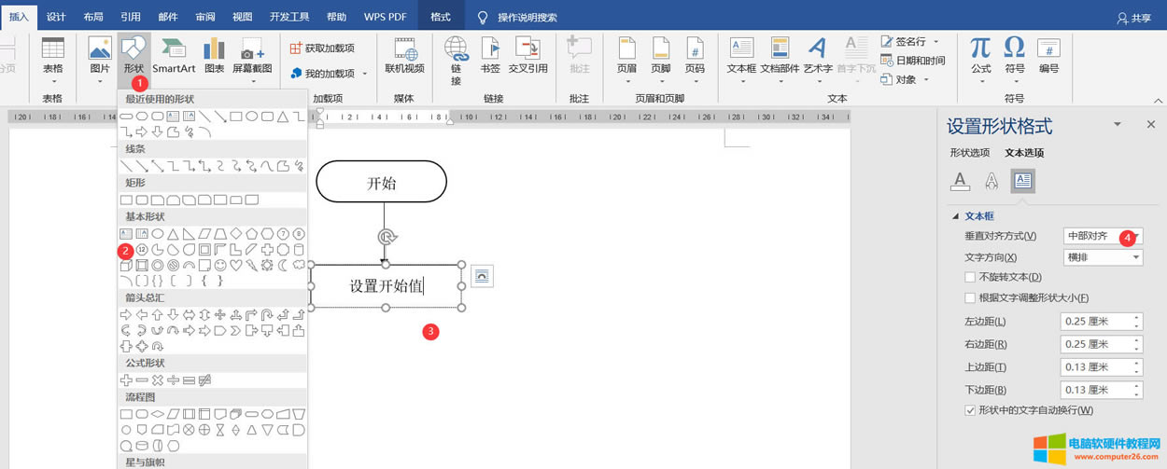The width and height of the screenshot is (1167, 469).
Task: Switch to the 布局 ribbon tab
Action: [93, 17]
